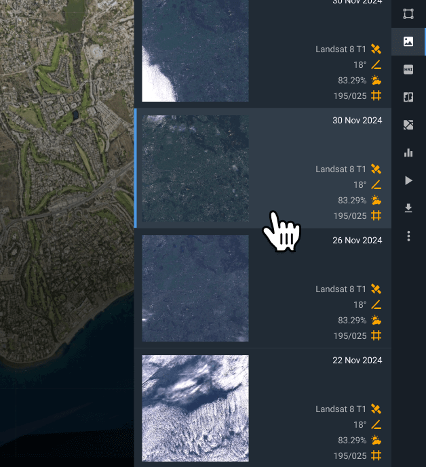
Task: Select the 26 Nov 2024 image thumbnail
Action: pos(195,288)
